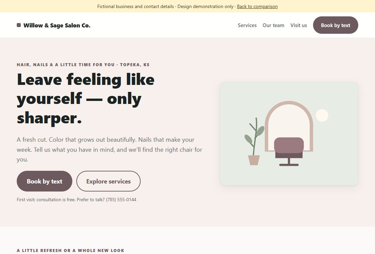Viewport: 375px width, 254px height.
Task: Click the tagline Hair, Nails & a little time
Action: [x=83, y=65]
